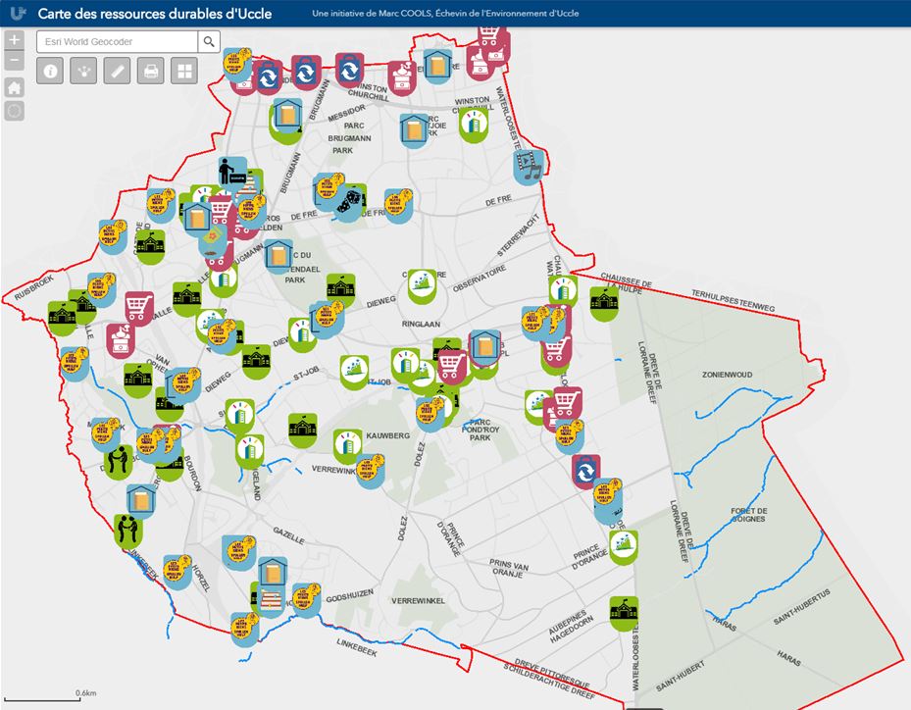911x710 pixels.
Task: Click the find my location button
Action: tap(14, 111)
